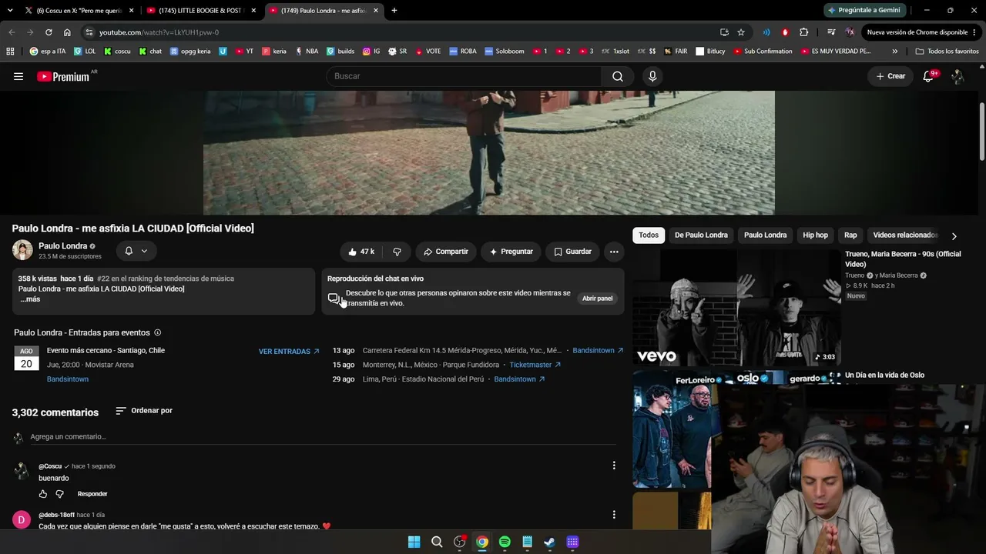
Task: Filter recommendations by Rap chip
Action: (x=850, y=235)
